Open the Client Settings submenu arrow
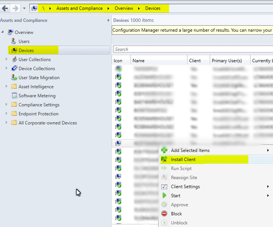 pos(268,187)
